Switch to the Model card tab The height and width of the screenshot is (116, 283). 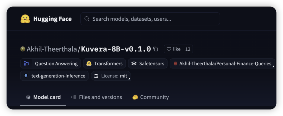click(43, 97)
